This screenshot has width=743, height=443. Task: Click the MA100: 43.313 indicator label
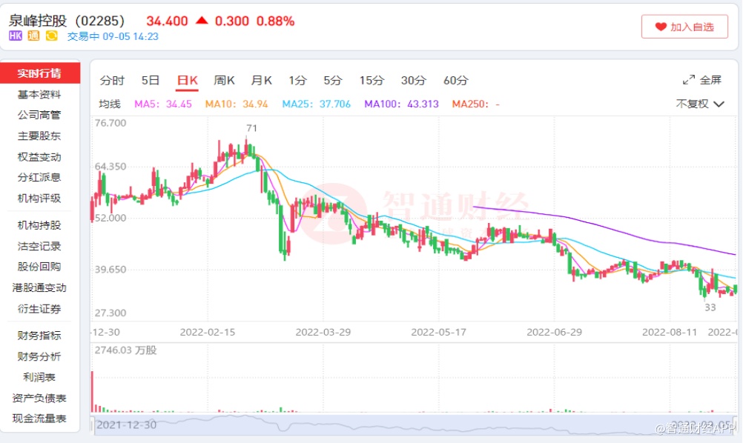tap(401, 104)
